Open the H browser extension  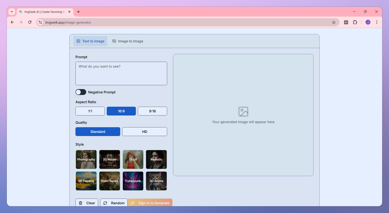click(346, 22)
